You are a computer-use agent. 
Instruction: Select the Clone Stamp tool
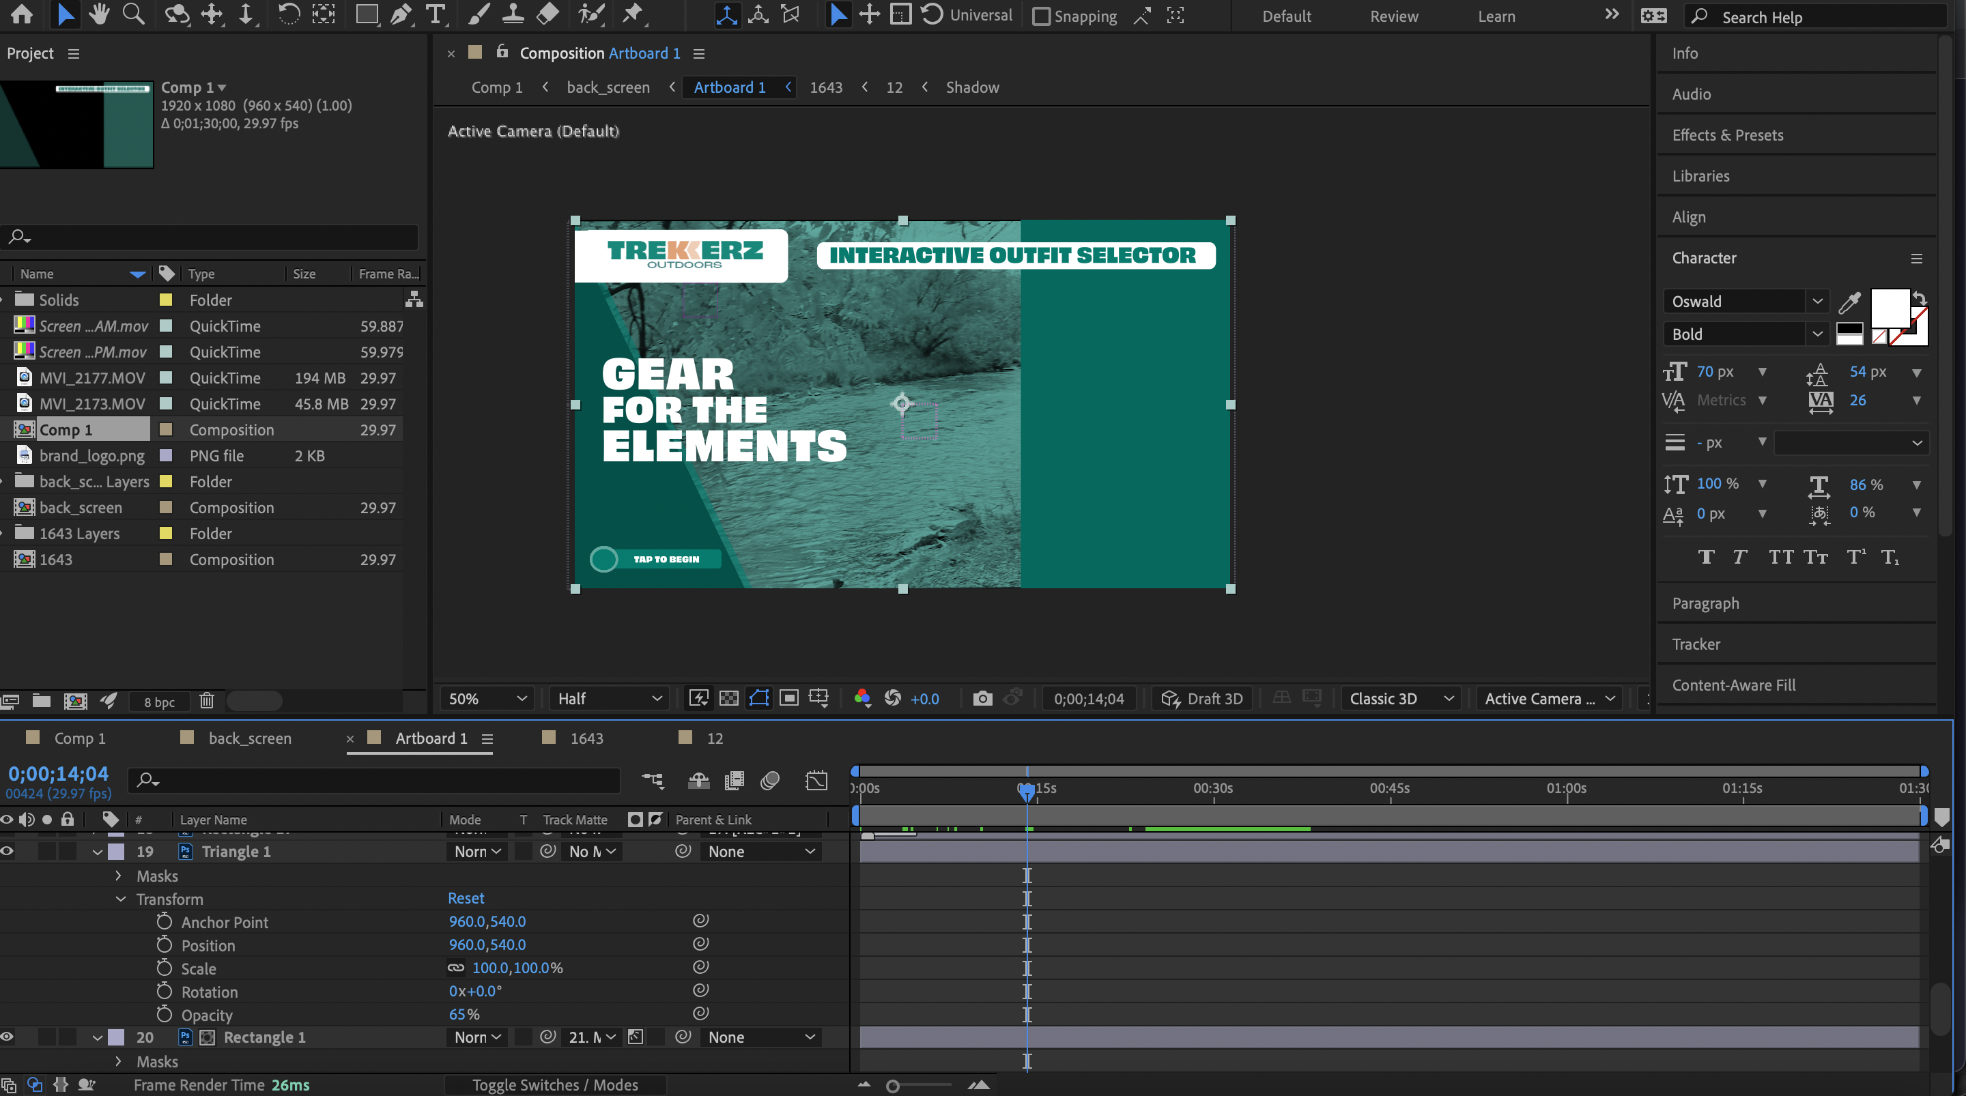point(513,14)
